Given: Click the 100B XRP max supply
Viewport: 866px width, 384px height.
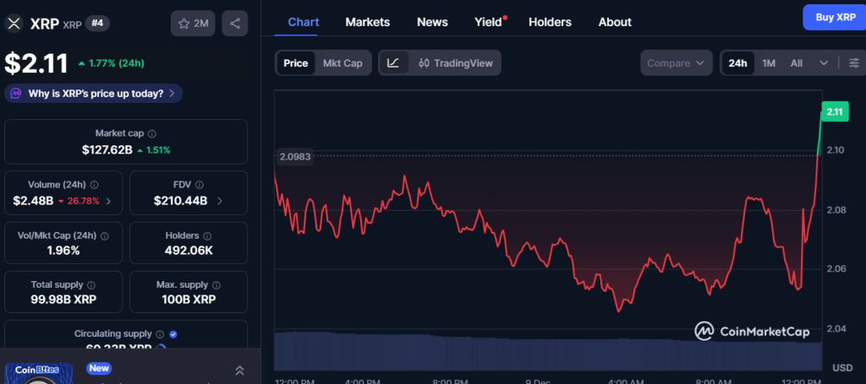Looking at the screenshot, I should point(189,300).
